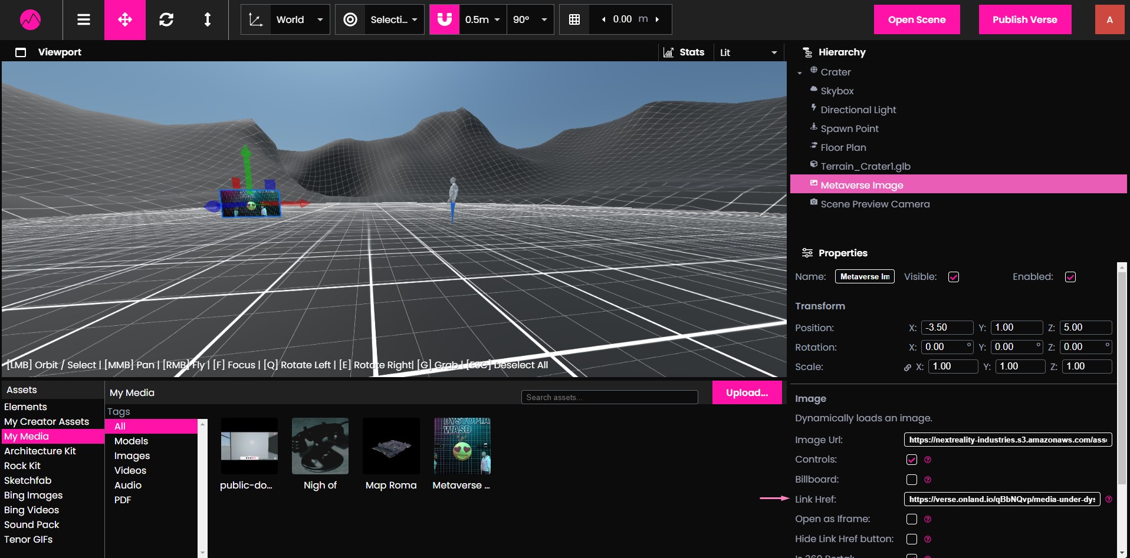Viewport: 1130px width, 558px height.
Task: Click the Open as Iframe help icon
Action: (x=928, y=519)
